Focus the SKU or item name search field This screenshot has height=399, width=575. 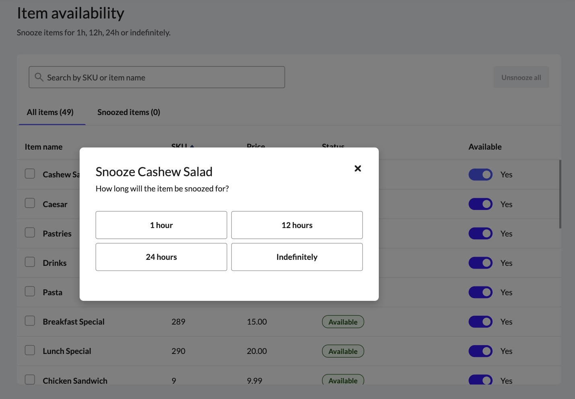[161, 77]
